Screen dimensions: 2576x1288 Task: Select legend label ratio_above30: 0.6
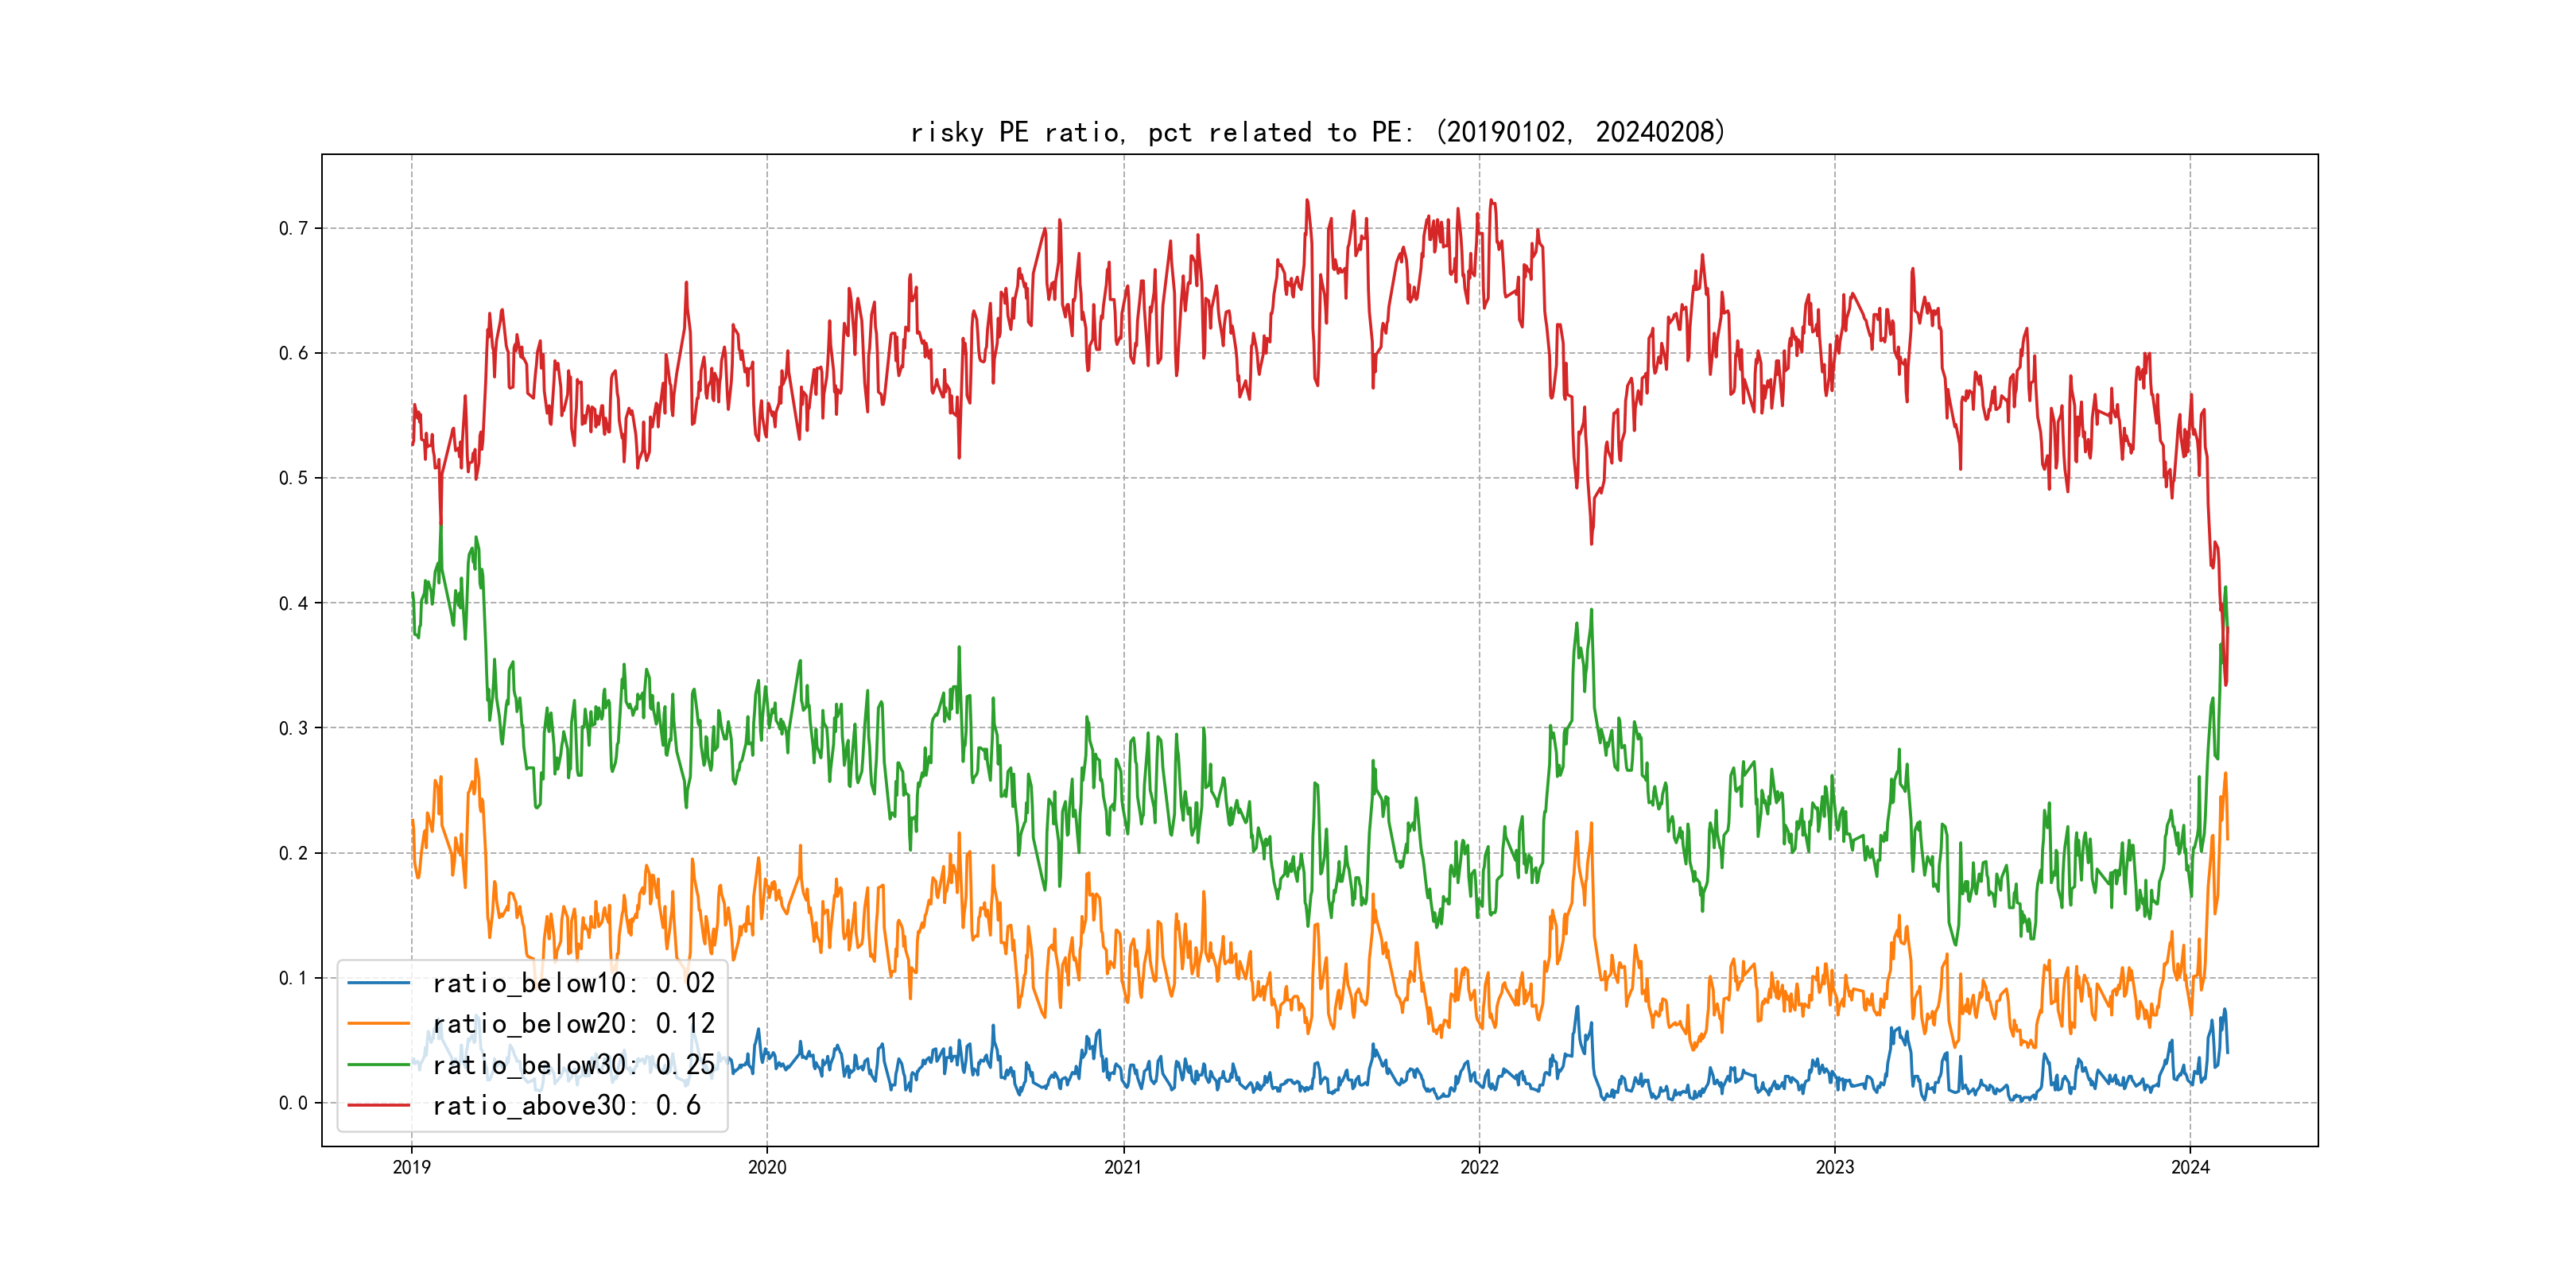[566, 1106]
